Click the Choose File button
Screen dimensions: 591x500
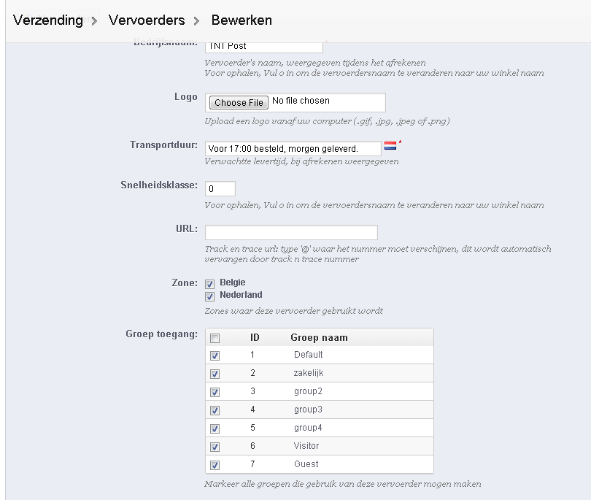coord(239,103)
